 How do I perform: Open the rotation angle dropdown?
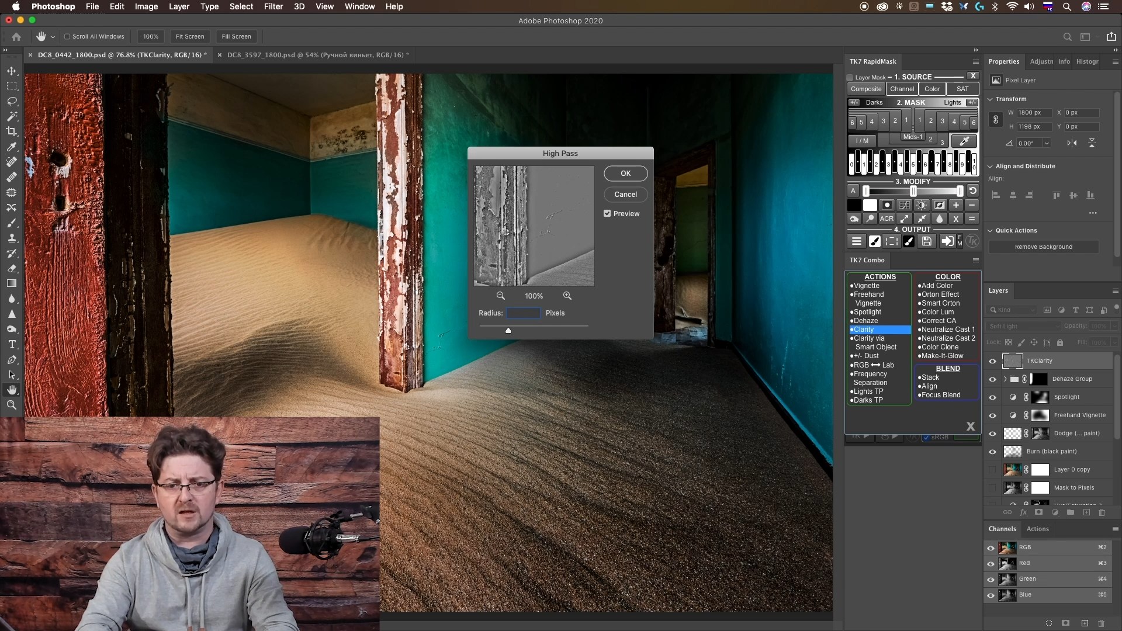1047,143
